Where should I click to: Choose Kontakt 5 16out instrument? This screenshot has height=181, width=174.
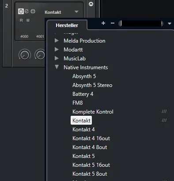click(x=91, y=165)
